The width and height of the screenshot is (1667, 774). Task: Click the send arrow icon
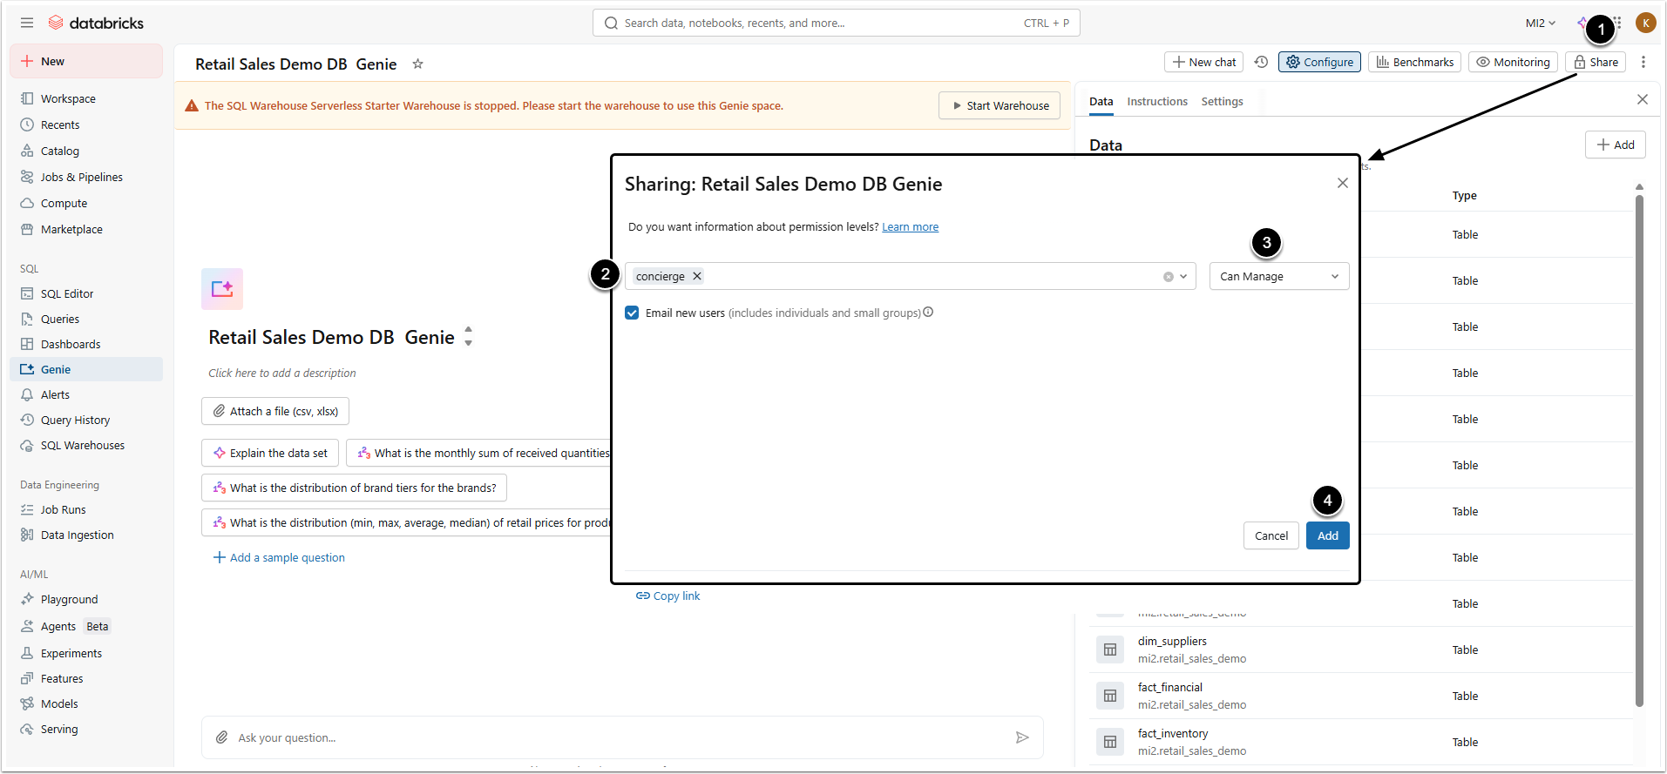(x=1022, y=737)
